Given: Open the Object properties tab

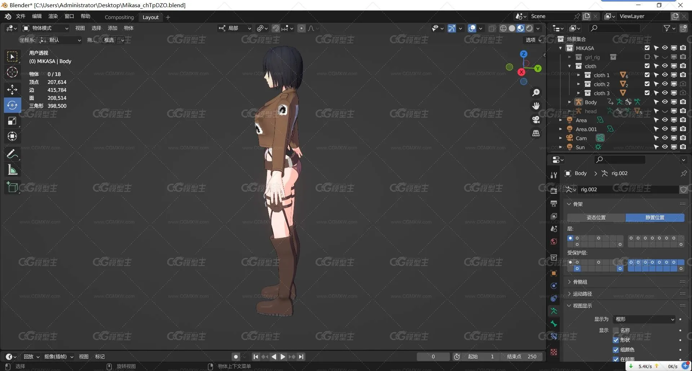Looking at the screenshot, I should coord(554,273).
